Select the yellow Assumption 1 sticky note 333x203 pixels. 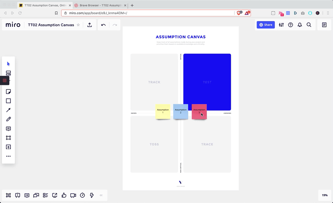(x=163, y=111)
